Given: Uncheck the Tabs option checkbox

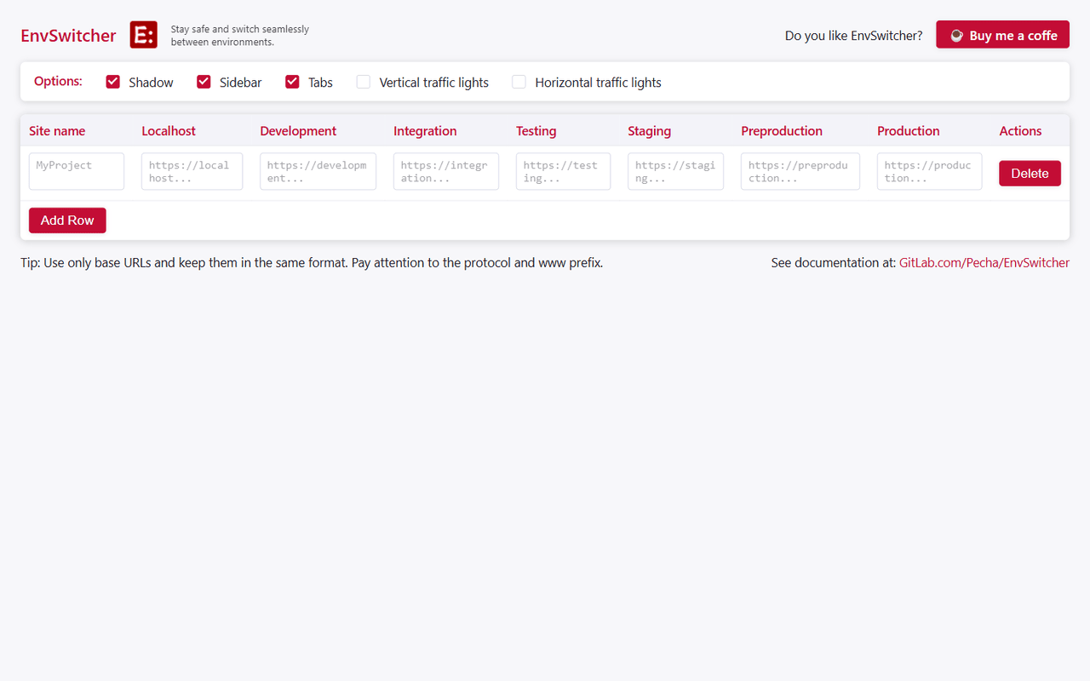Looking at the screenshot, I should [292, 82].
